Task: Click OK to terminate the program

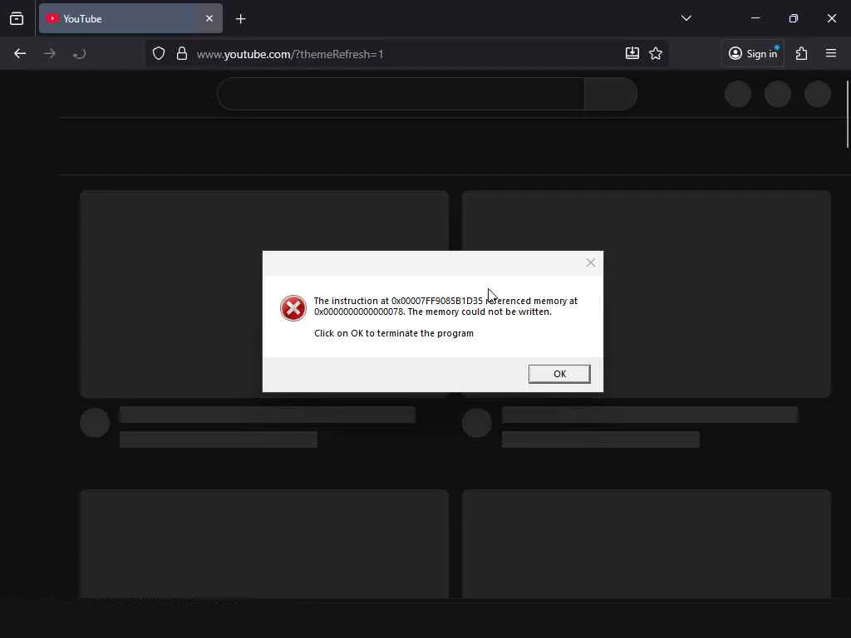Action: [559, 374]
